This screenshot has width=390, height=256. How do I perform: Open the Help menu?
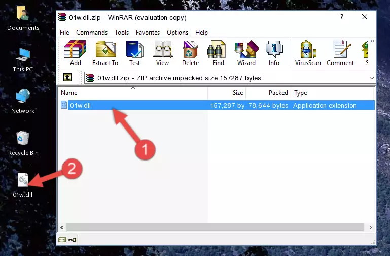click(201, 33)
